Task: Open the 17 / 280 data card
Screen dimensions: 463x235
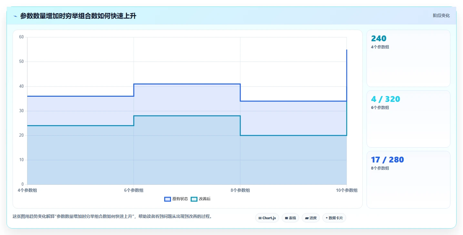Action: click(x=408, y=180)
